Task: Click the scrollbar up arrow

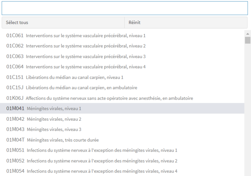Action: [x=247, y=33]
